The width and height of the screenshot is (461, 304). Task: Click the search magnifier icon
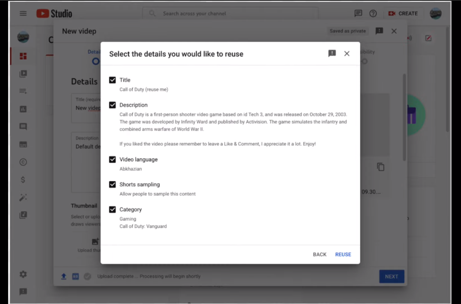[152, 14]
